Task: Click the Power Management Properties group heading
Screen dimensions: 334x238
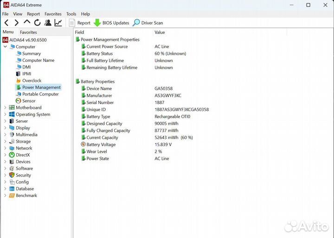Action: pos(108,40)
